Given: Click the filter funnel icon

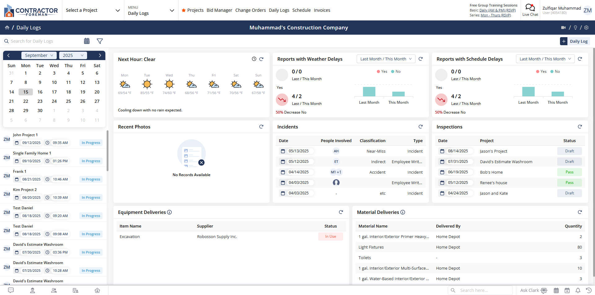Looking at the screenshot, I should pos(100,41).
